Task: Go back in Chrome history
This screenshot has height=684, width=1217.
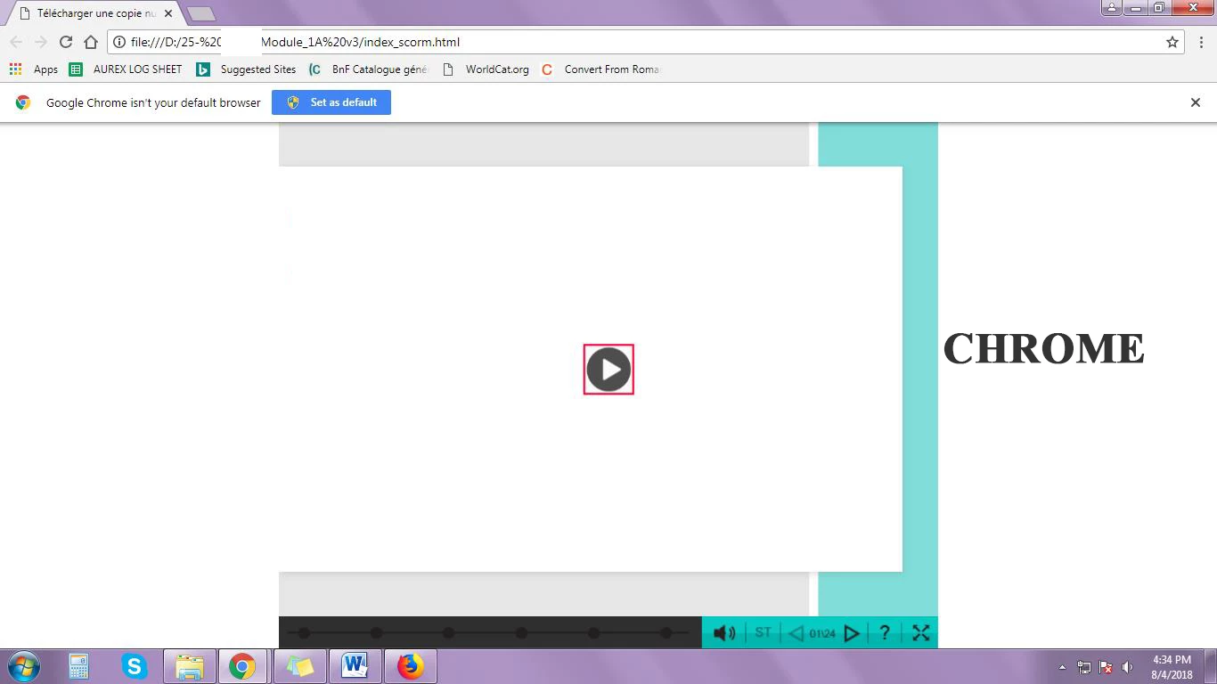Action: (16, 42)
